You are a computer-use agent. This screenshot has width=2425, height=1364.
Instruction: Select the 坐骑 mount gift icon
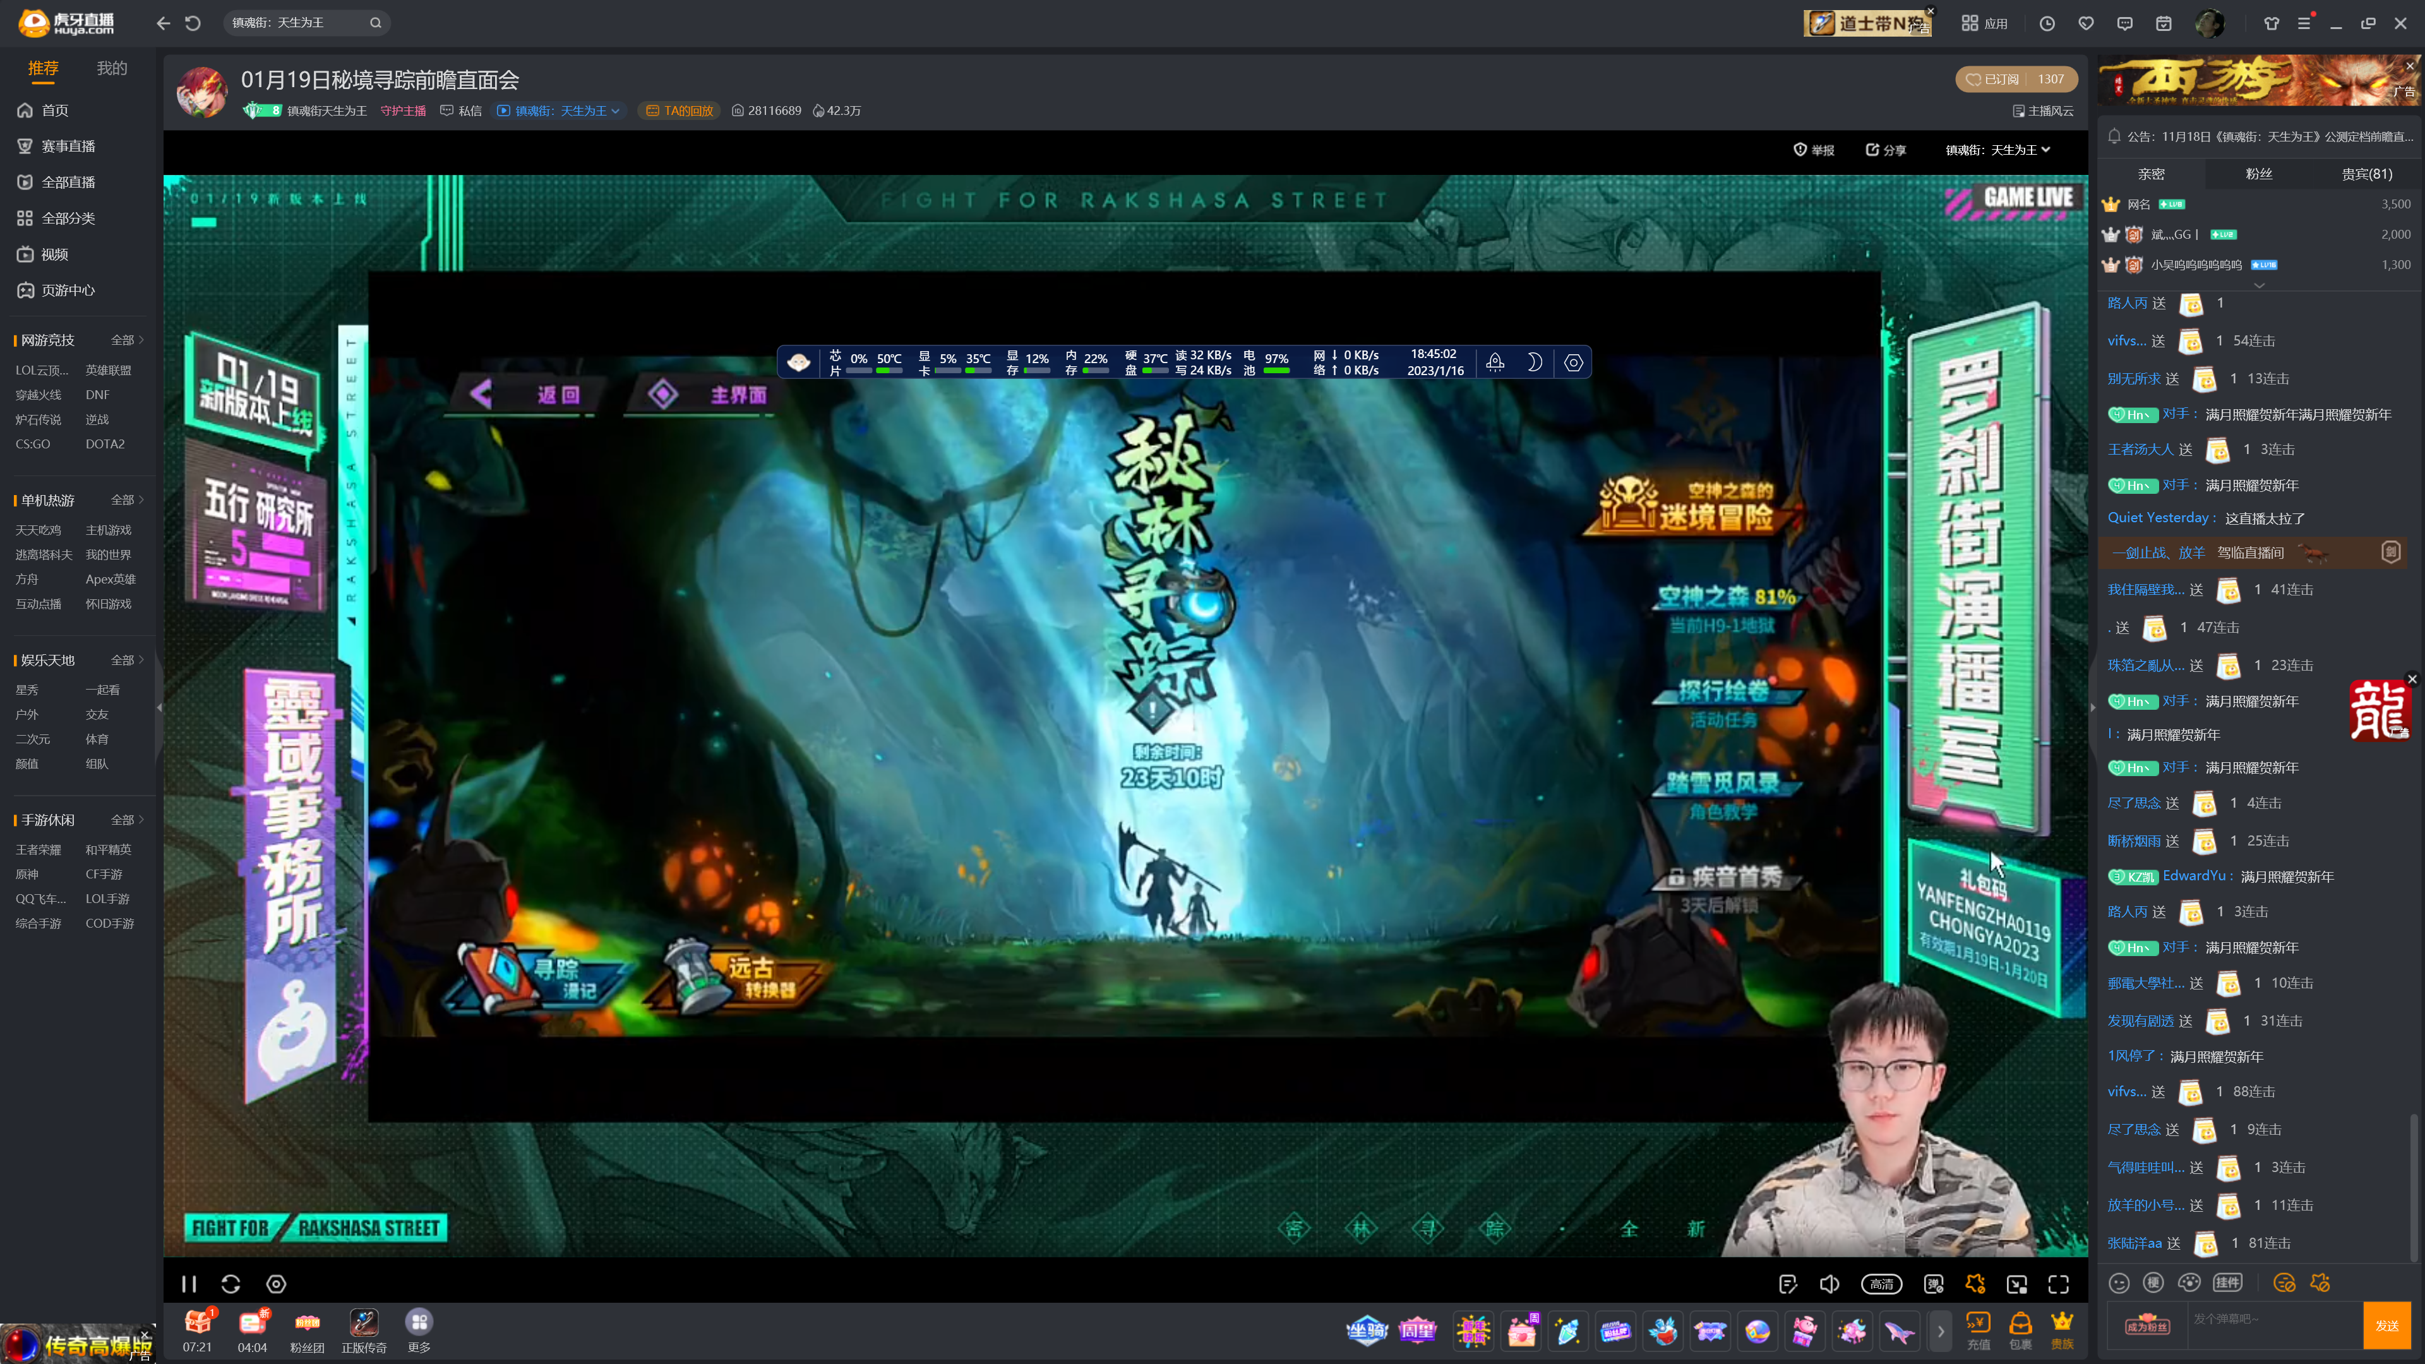pyautogui.click(x=1368, y=1331)
